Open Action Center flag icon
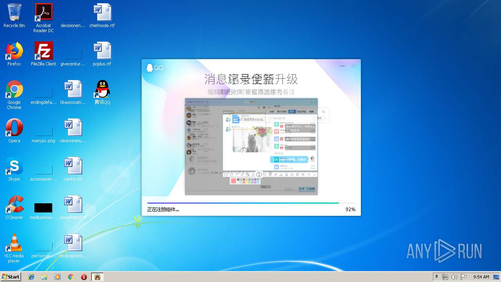The height and width of the screenshot is (282, 501). [x=463, y=277]
